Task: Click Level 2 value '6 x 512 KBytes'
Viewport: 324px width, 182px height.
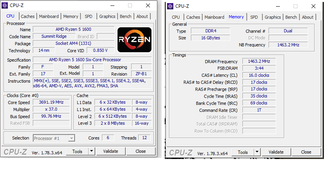Action: coord(113,116)
